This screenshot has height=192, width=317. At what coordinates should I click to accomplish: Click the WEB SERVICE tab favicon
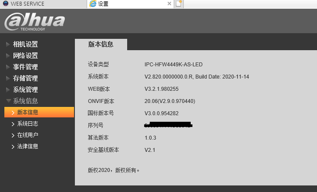tap(6, 4)
